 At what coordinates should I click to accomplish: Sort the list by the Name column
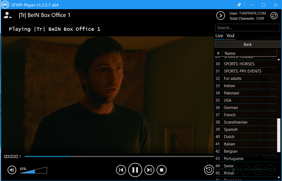click(249, 53)
